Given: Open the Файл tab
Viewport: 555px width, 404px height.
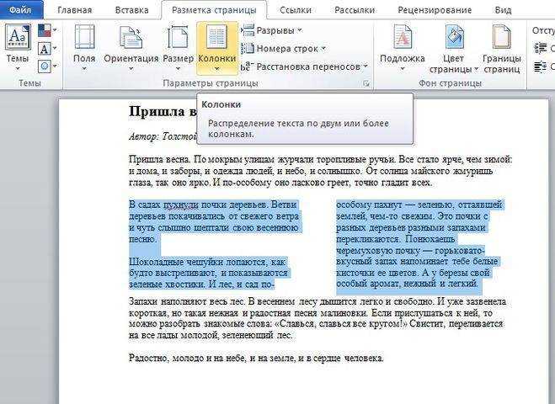Looking at the screenshot, I should pyautogui.click(x=20, y=9).
